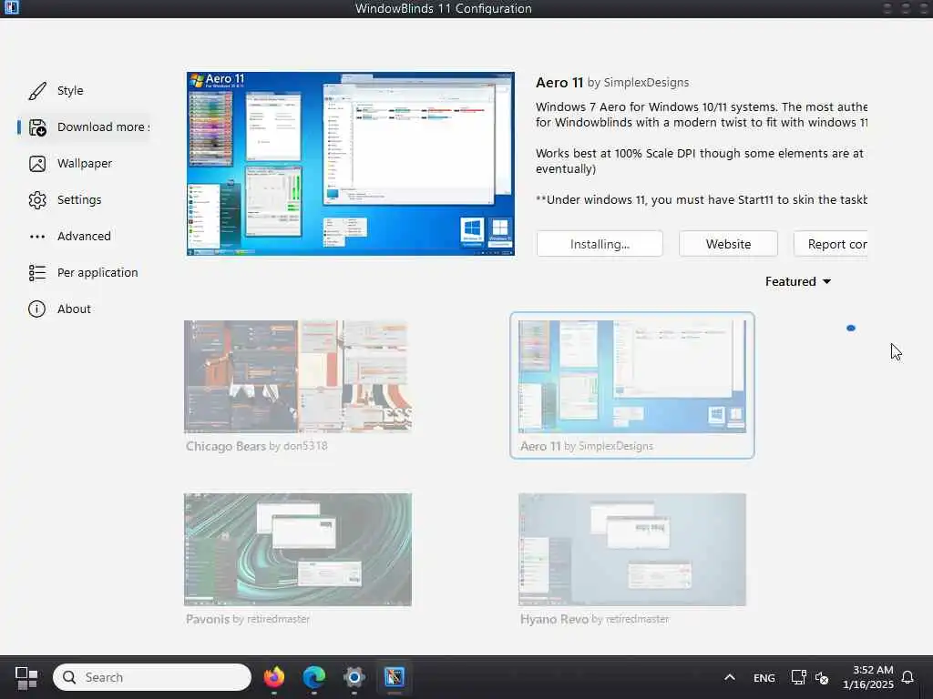This screenshot has height=699, width=933.
Task: Open the Style section brush icon
Action: (36, 90)
